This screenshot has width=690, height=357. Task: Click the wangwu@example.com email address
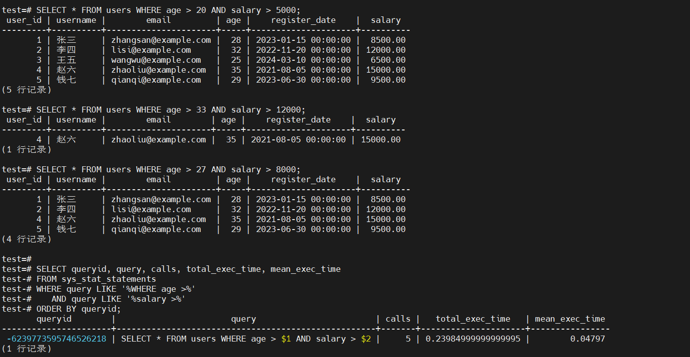pyautogui.click(x=156, y=60)
